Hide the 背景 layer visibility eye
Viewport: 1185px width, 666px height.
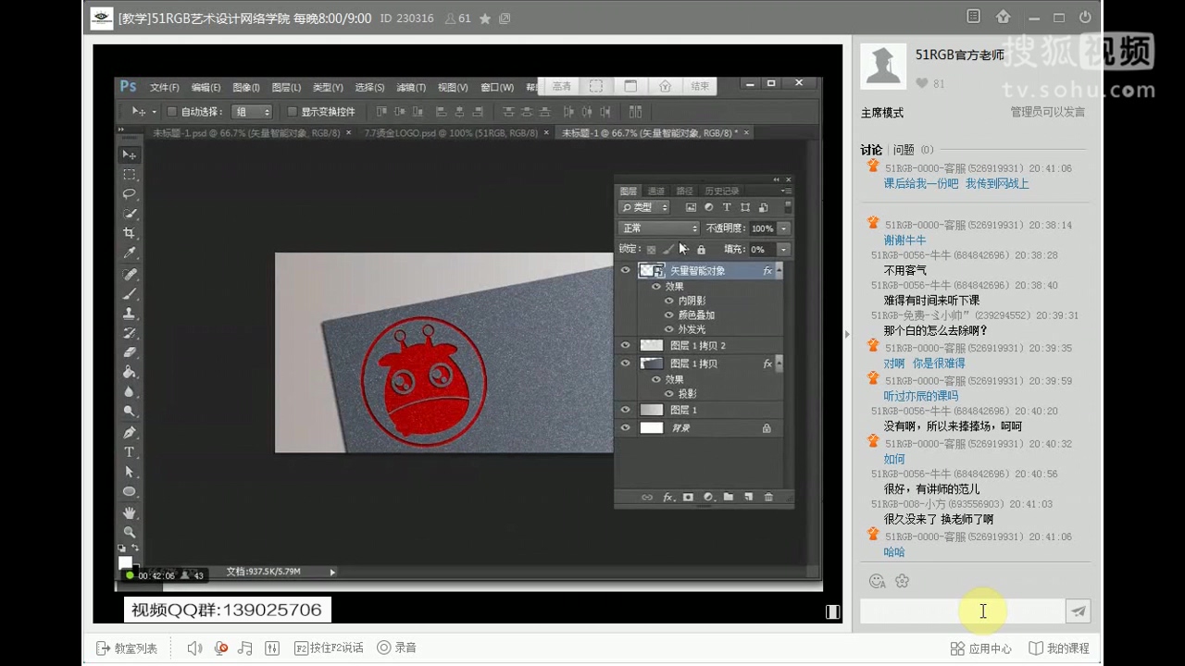[627, 427]
